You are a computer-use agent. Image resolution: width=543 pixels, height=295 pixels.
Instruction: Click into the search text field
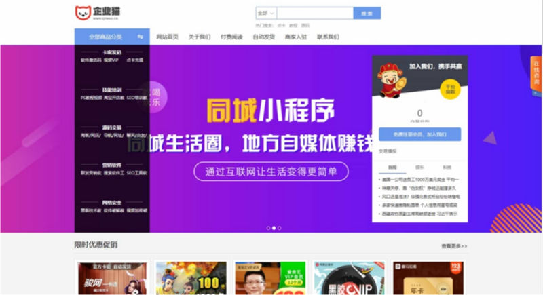(x=314, y=13)
